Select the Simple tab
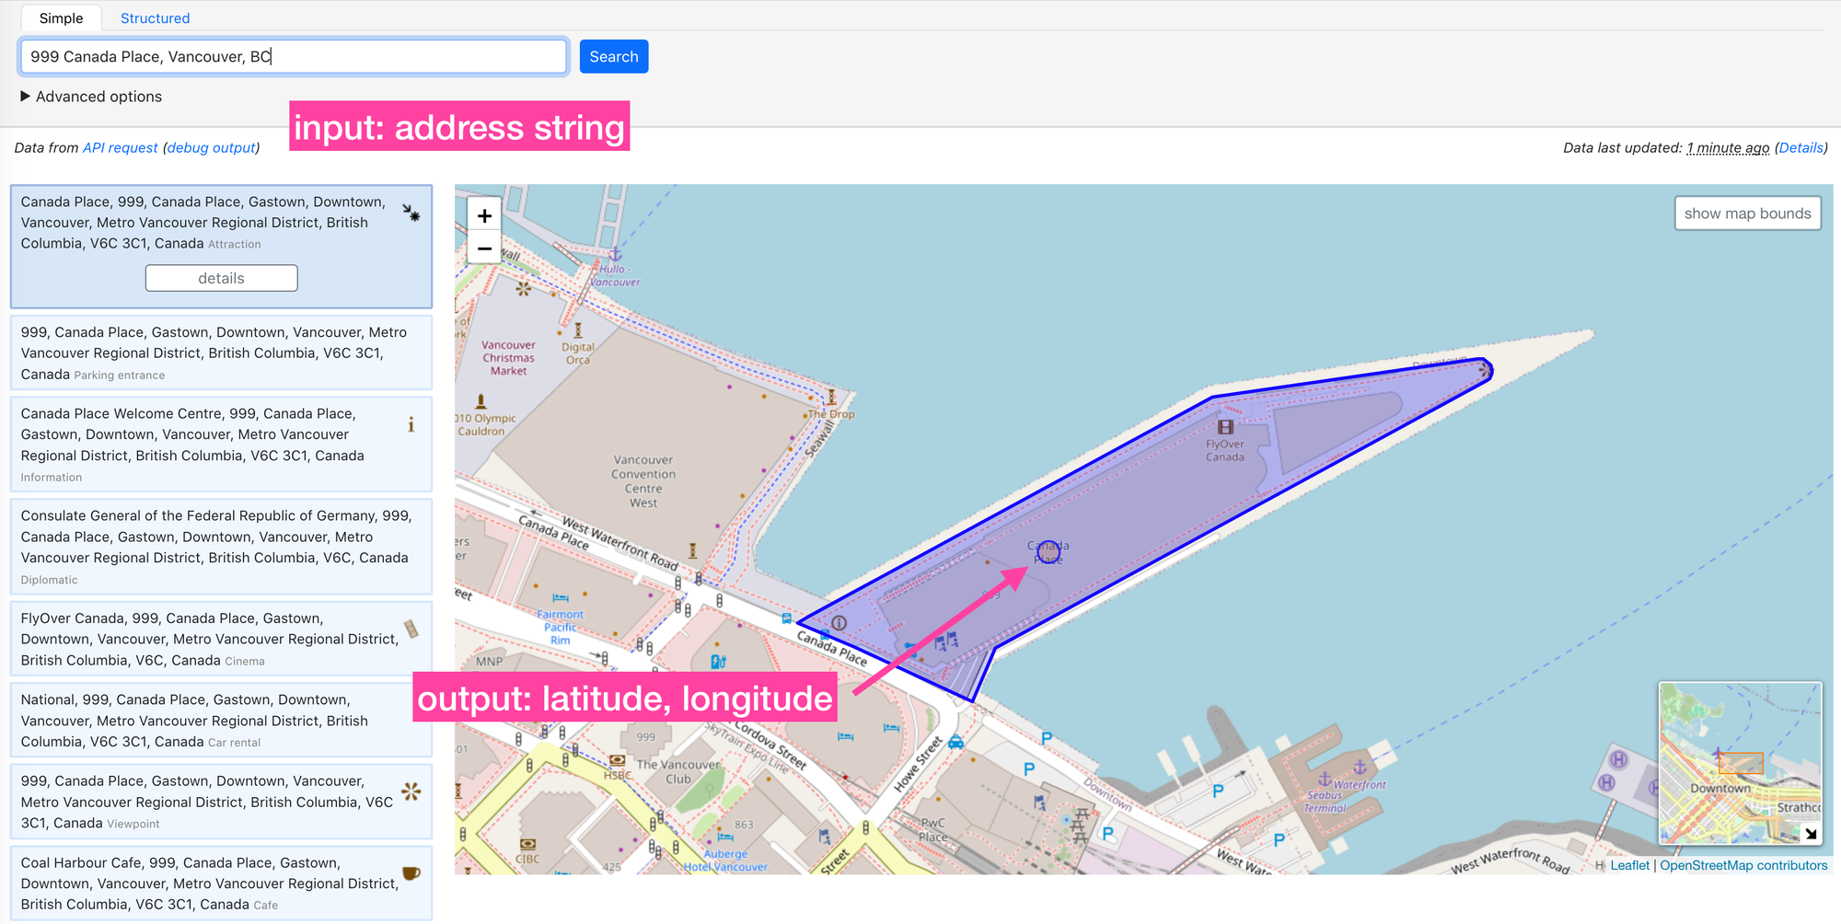Screen dimensions: 1841x924 61,17
